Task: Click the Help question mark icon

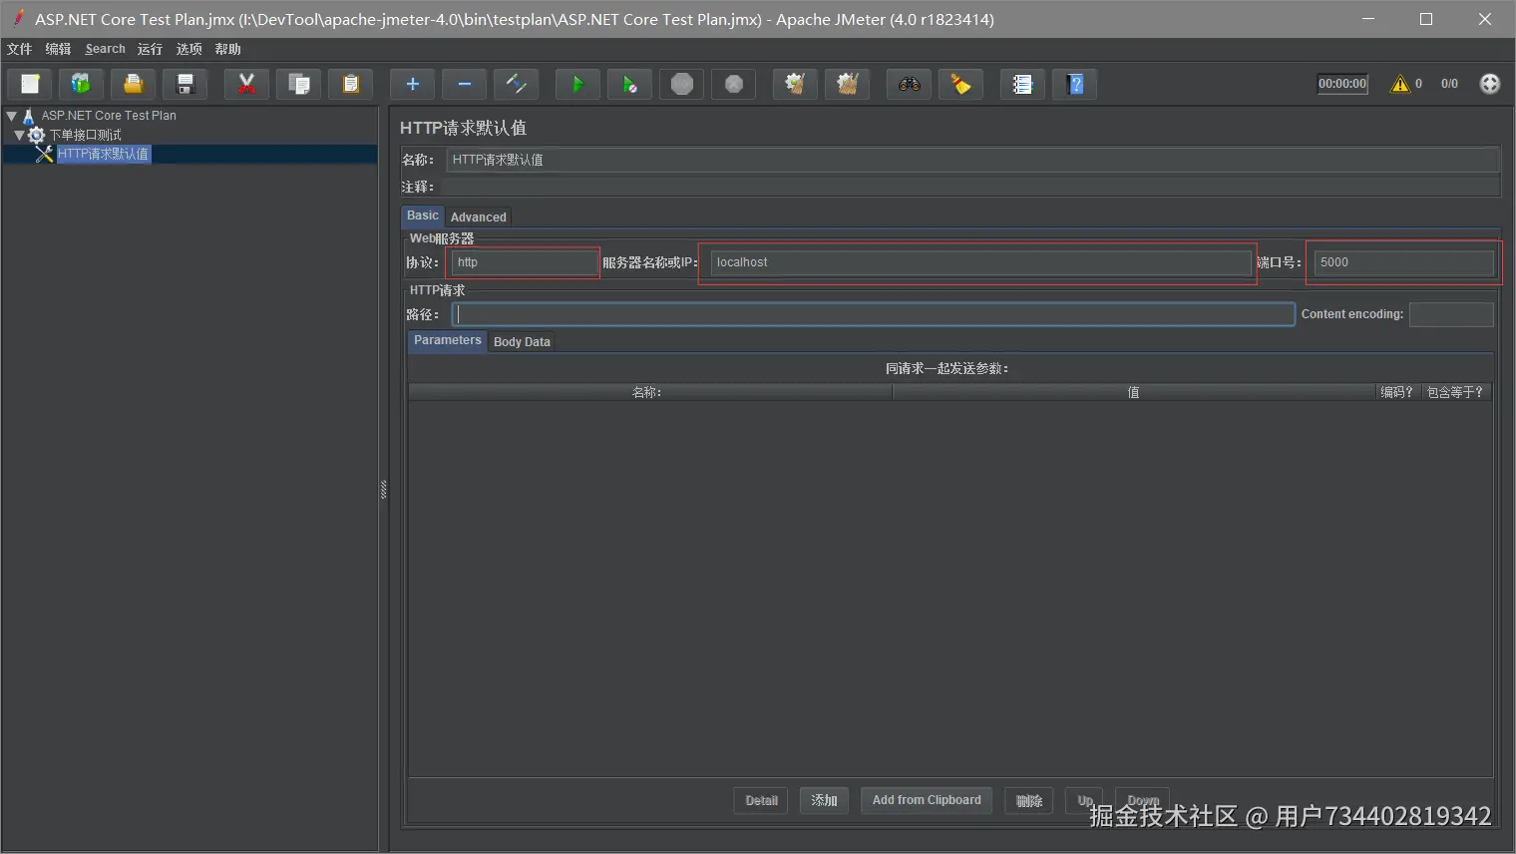Action: 1074,85
